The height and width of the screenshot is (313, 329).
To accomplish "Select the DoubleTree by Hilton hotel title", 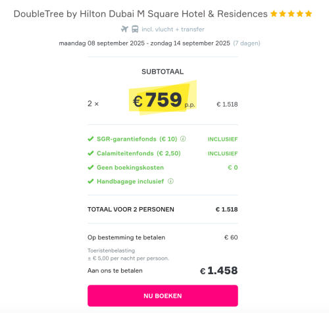I will pyautogui.click(x=141, y=14).
